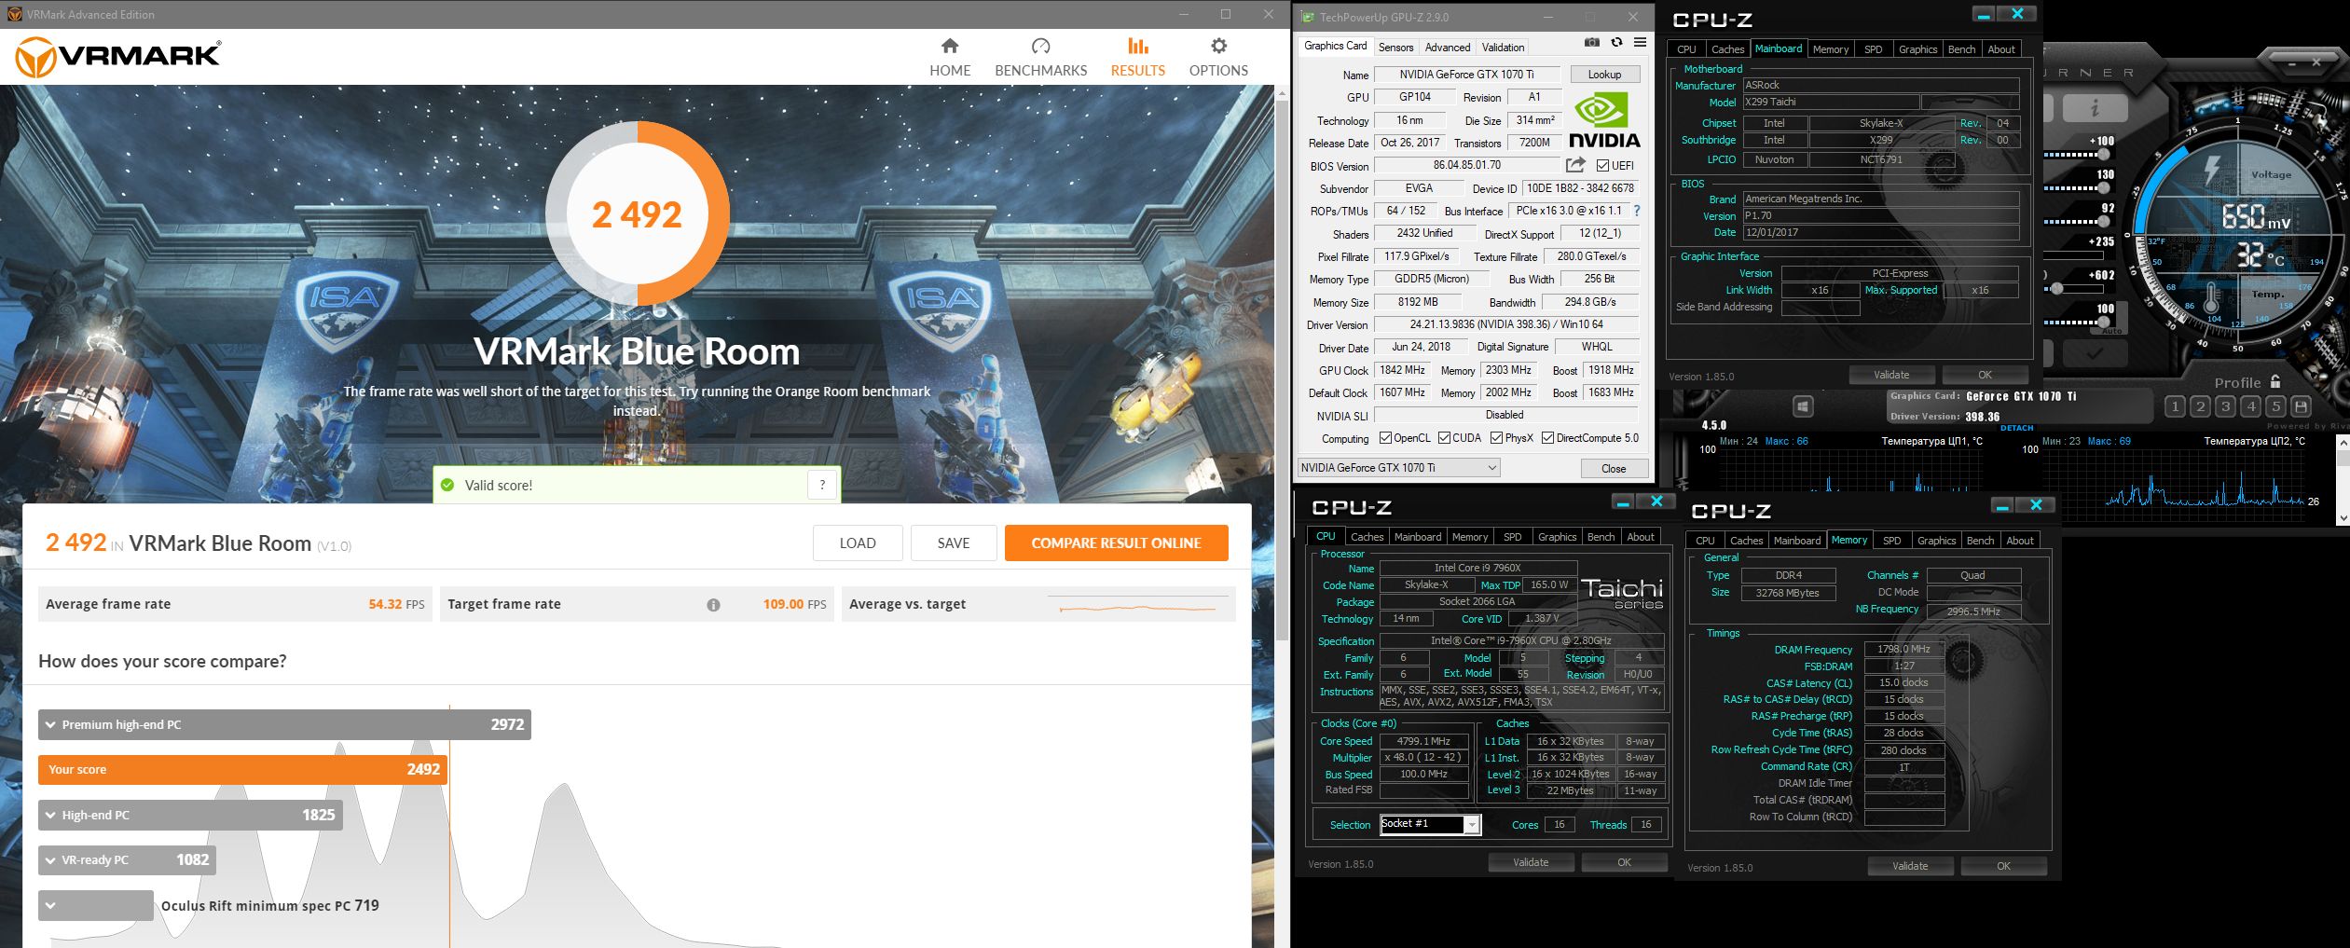Click the Close button in GPU-Z
The height and width of the screenshot is (948, 2350).
click(x=1614, y=469)
